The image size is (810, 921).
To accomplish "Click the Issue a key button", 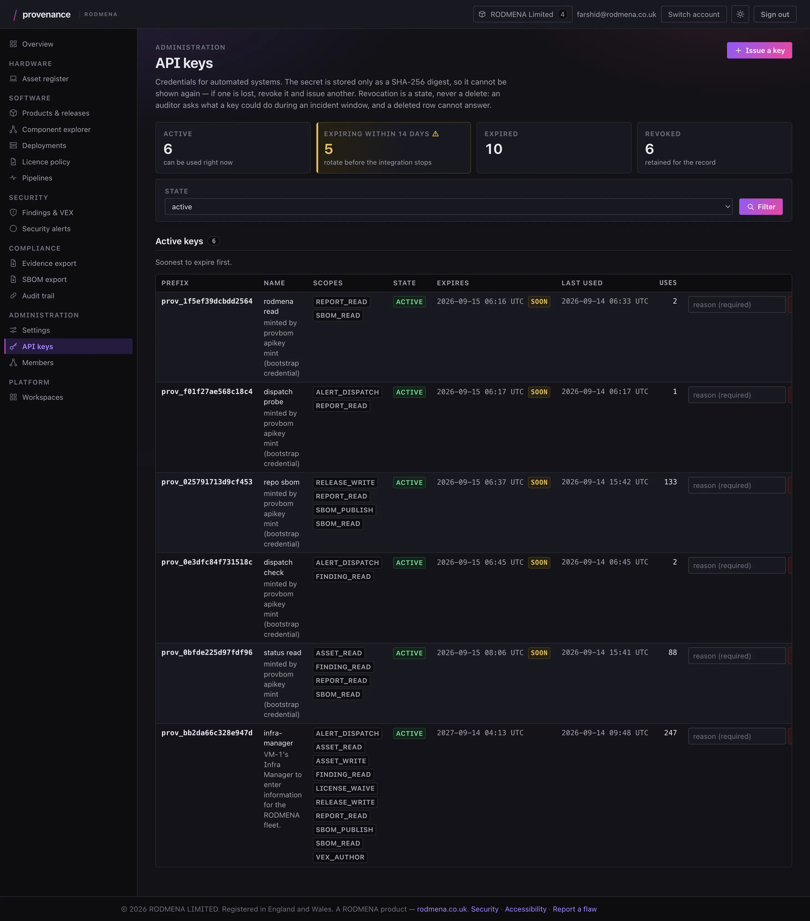I will [759, 50].
